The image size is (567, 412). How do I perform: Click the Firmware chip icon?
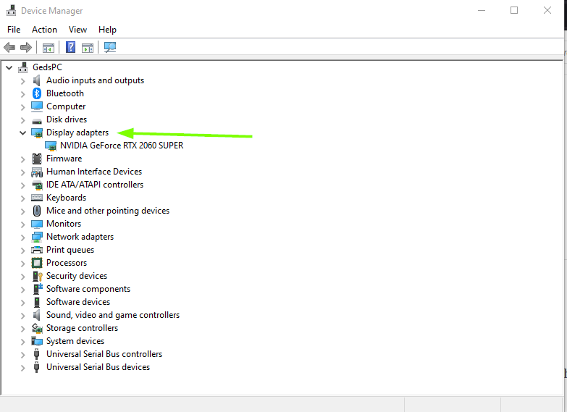coord(37,159)
